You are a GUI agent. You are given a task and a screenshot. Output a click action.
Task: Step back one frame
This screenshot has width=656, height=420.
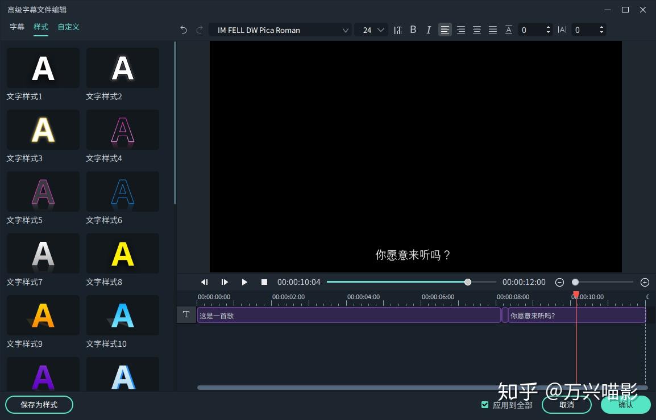coord(205,282)
